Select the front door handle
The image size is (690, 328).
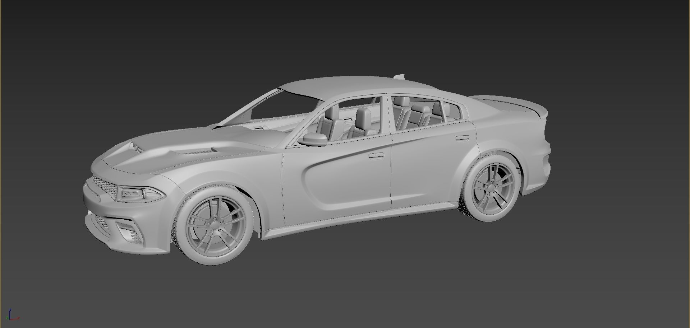[376, 155]
